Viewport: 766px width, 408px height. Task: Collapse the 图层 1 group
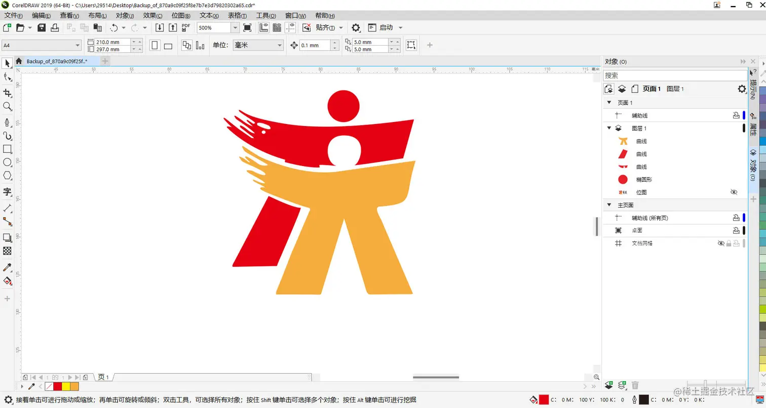pyautogui.click(x=608, y=128)
